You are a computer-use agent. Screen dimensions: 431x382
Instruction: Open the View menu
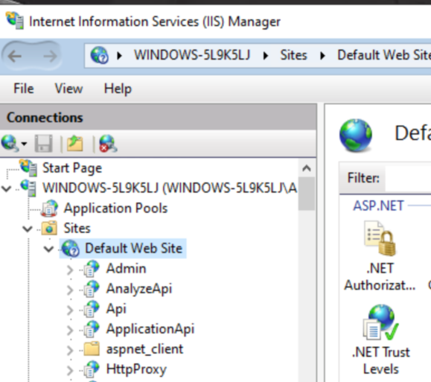pyautogui.click(x=68, y=89)
